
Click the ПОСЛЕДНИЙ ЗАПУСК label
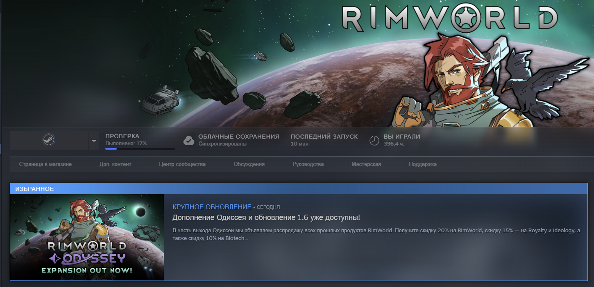coord(324,137)
